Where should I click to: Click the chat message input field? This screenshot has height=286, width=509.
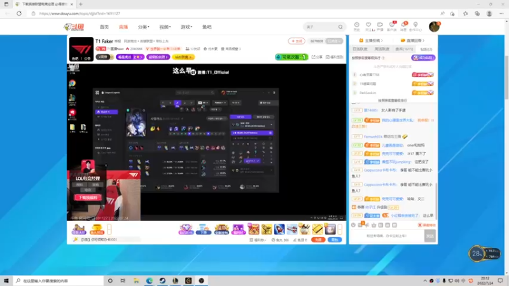point(387,236)
